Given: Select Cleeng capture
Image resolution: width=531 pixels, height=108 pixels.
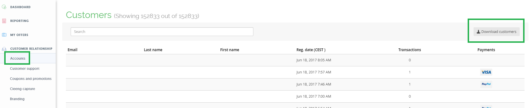Looking at the screenshot, I should pos(23,89).
